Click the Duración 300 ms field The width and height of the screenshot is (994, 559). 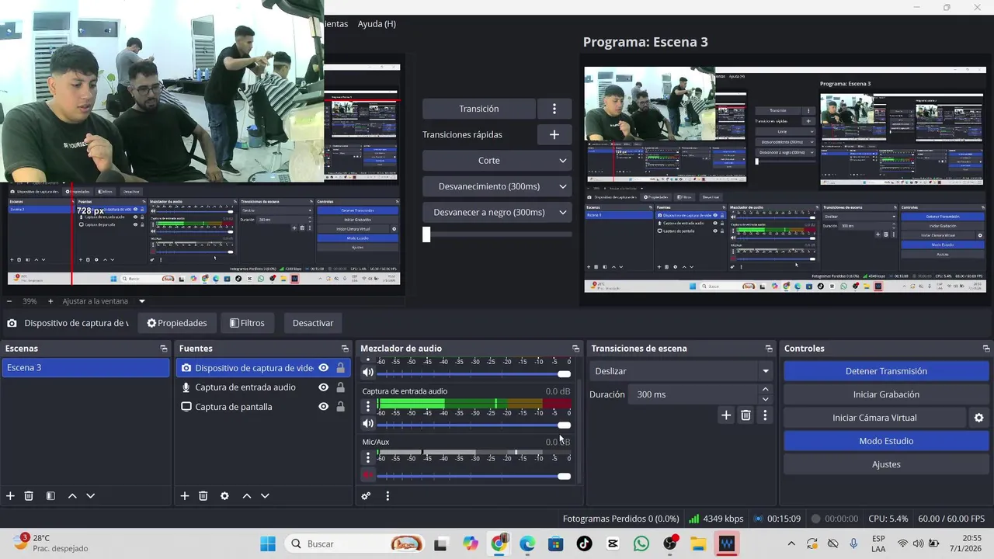pyautogui.click(x=692, y=394)
